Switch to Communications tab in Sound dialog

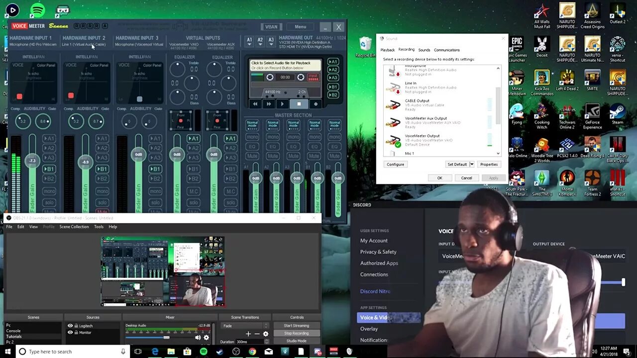pos(447,50)
